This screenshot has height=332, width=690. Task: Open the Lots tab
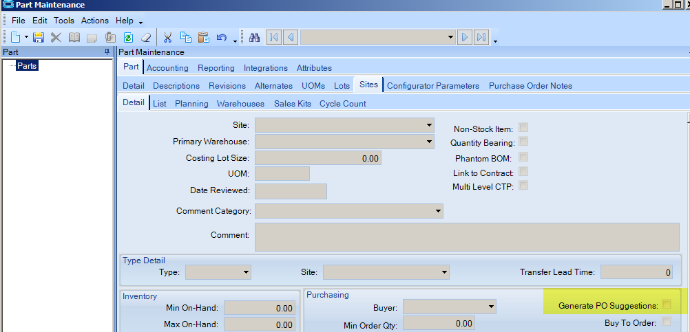click(342, 86)
